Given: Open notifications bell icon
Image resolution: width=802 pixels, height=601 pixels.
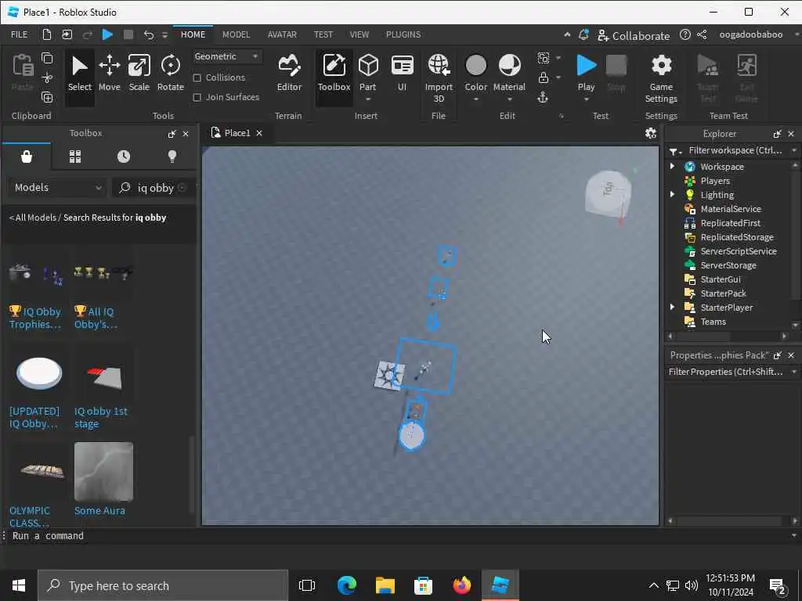Looking at the screenshot, I should [583, 34].
